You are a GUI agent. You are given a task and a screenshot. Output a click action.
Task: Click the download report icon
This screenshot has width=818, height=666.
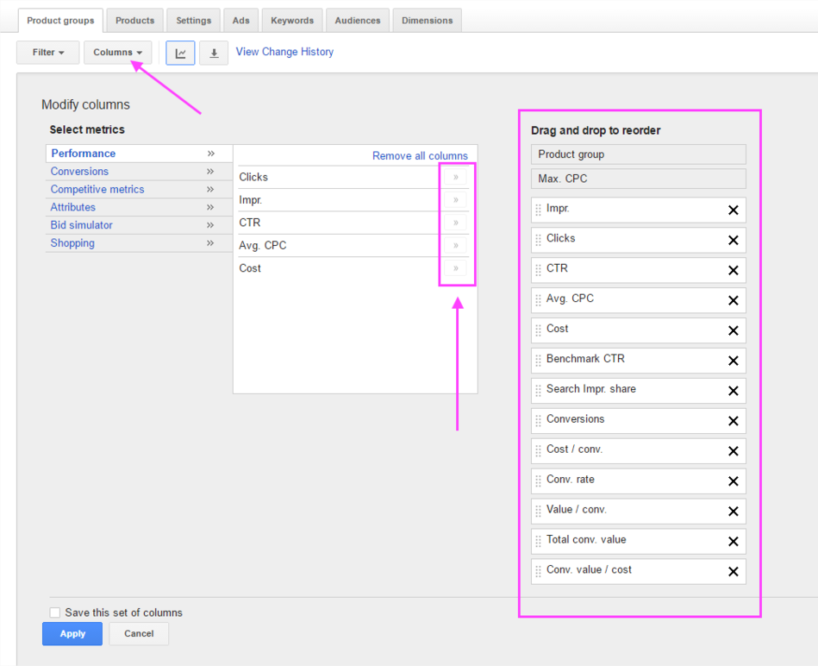(x=214, y=53)
